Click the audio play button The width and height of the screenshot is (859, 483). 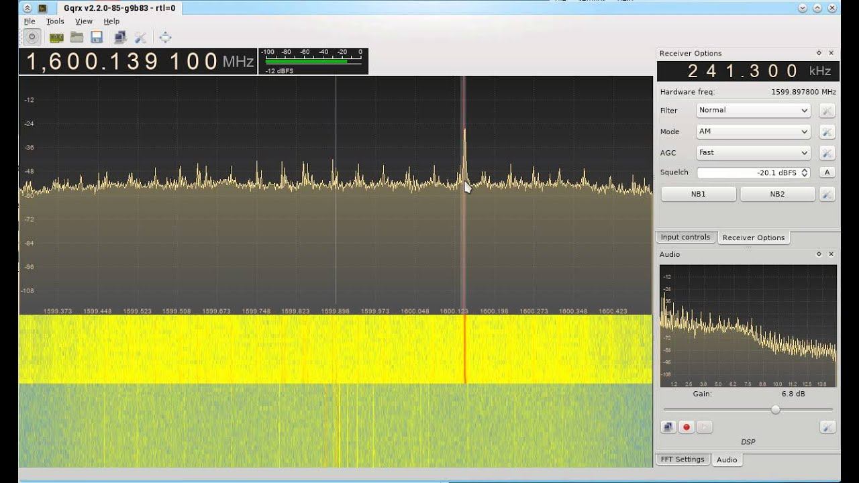tap(705, 427)
